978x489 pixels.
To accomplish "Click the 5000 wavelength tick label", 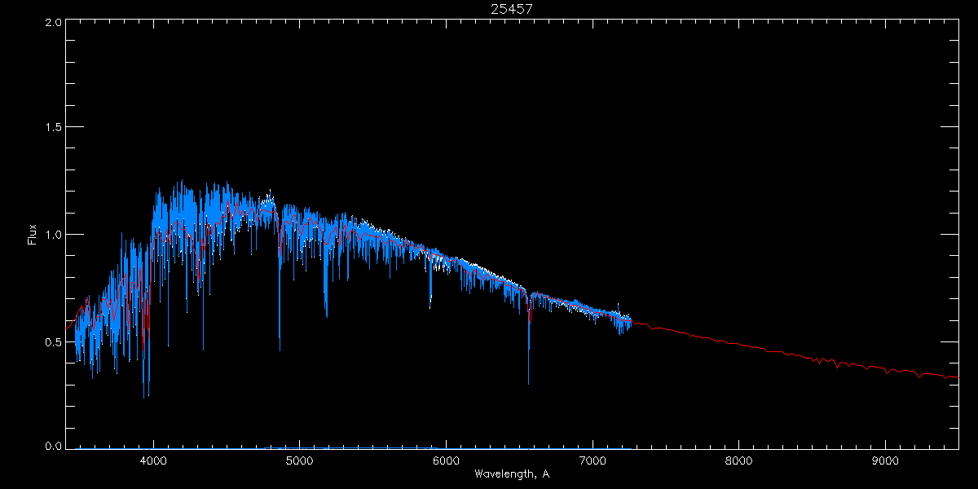I will tap(300, 460).
